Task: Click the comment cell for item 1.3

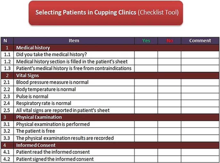Action: click(200, 68)
